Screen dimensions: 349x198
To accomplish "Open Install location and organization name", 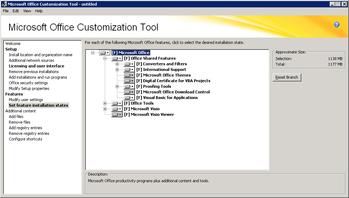I will (41, 55).
